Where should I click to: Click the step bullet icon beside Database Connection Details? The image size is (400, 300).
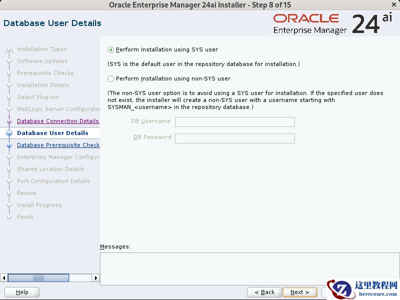point(9,121)
